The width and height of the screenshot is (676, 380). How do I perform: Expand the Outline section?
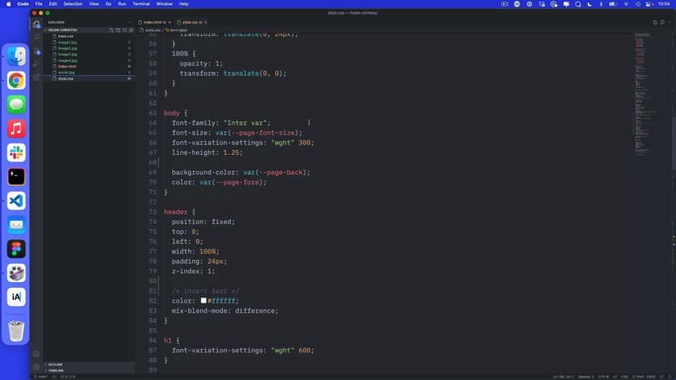pyautogui.click(x=56, y=365)
